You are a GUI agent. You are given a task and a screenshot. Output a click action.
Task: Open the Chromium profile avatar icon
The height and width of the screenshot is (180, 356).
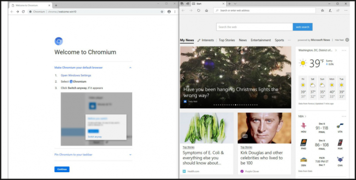click(169, 11)
